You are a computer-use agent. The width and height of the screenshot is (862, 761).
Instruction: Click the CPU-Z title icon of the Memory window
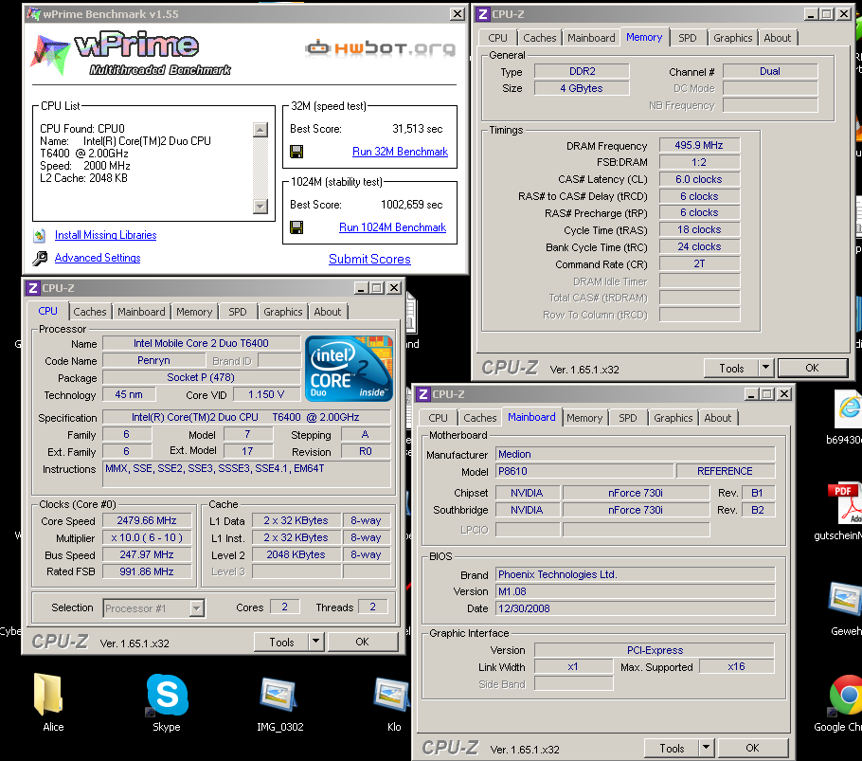(483, 14)
